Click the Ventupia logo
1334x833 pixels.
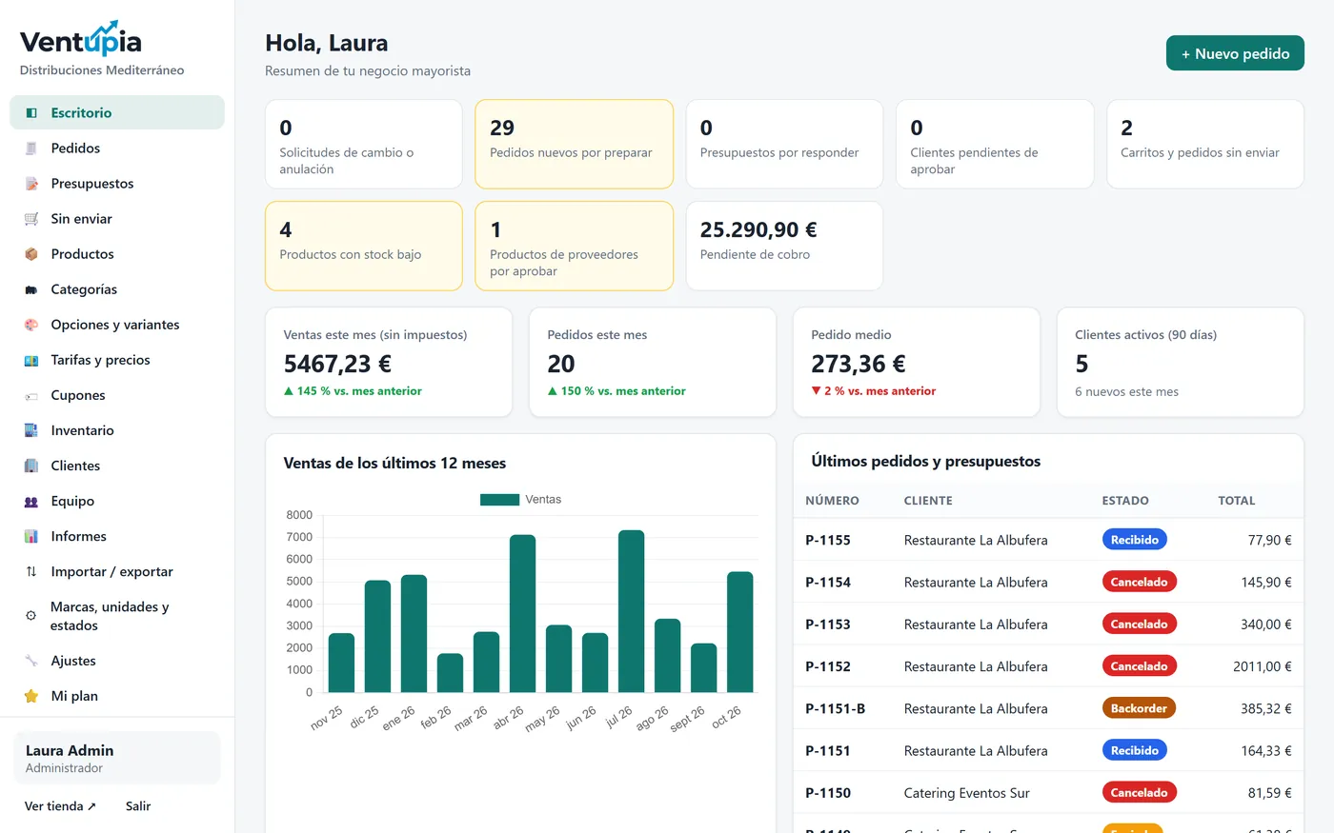click(81, 41)
